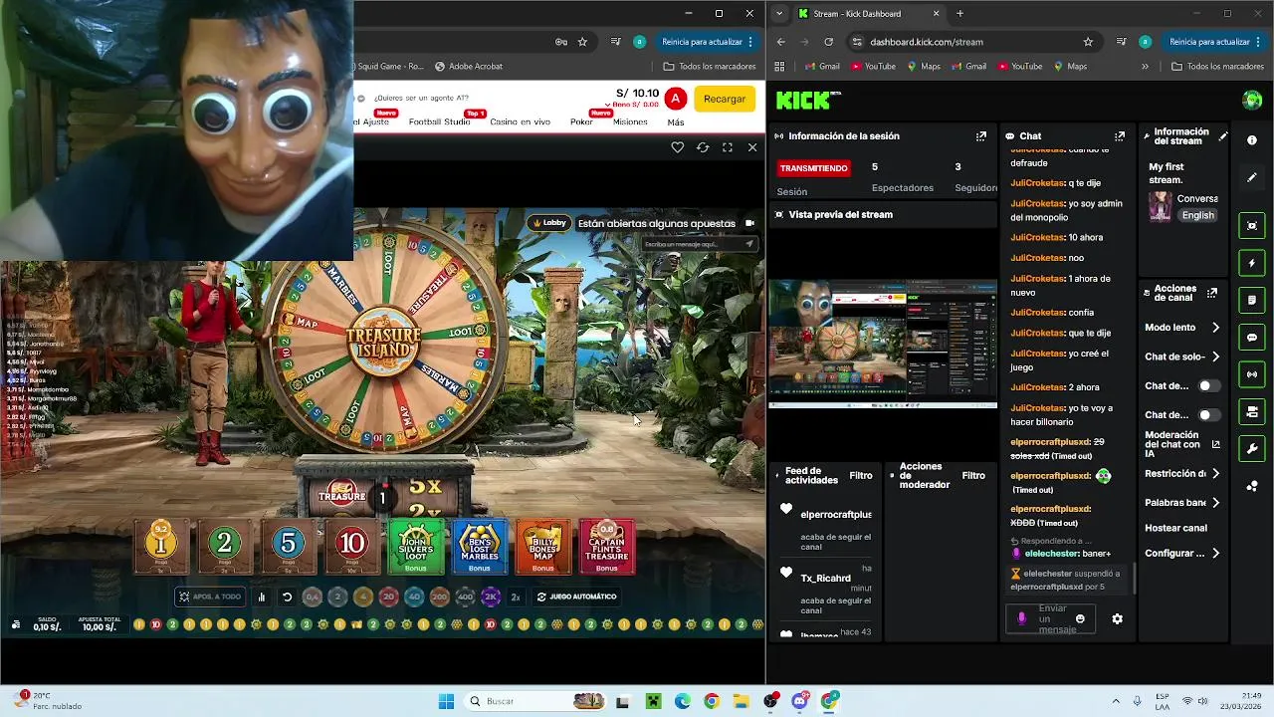Open the chat bubble sidebar icon
The width and height of the screenshot is (1274, 717).
[1252, 338]
